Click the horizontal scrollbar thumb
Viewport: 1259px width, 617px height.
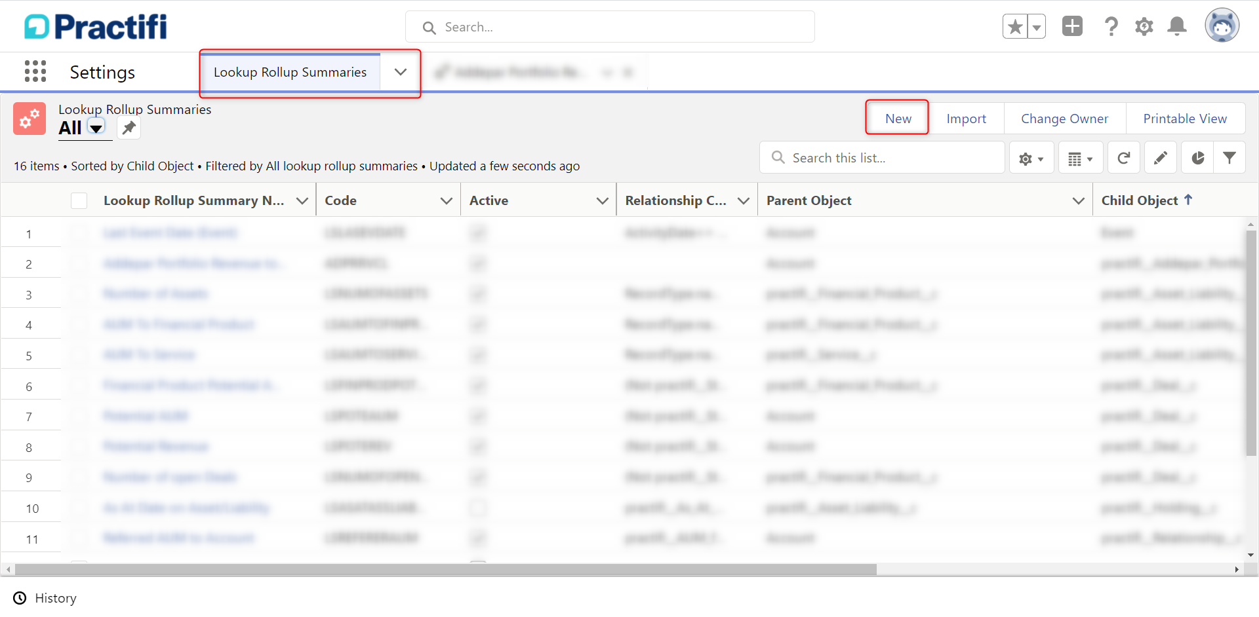(x=446, y=569)
